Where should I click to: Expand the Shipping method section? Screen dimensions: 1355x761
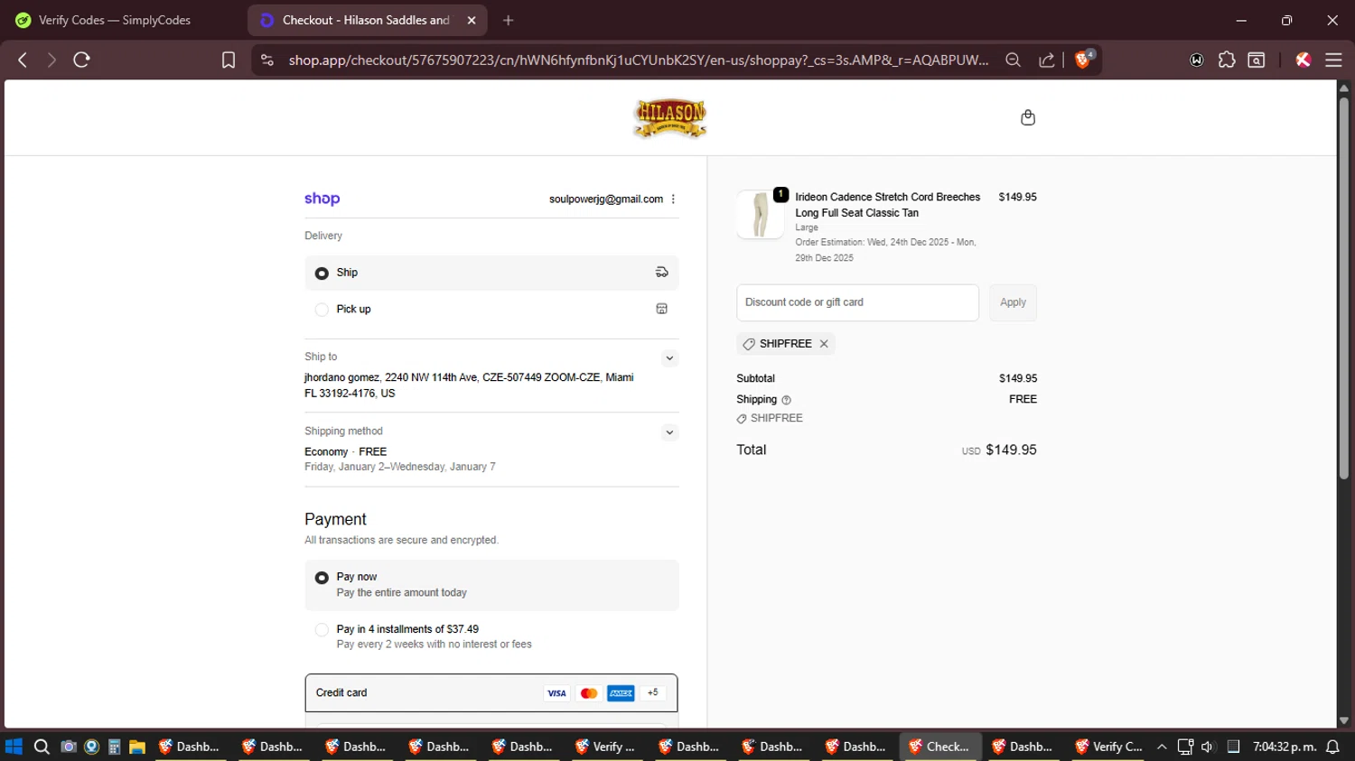[669, 432]
